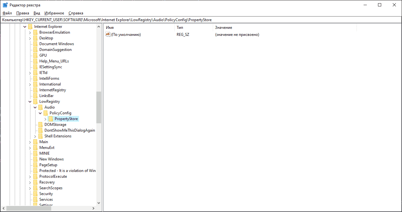
Task: Open the Вид menu
Action: pos(37,13)
